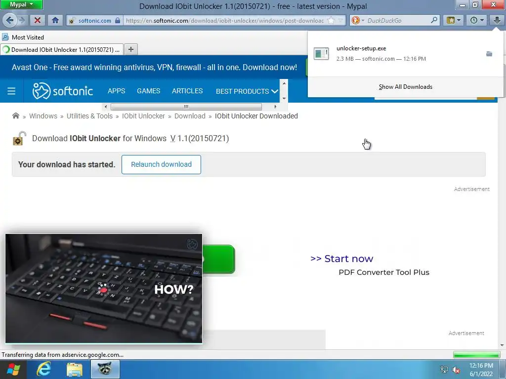Image resolution: width=506 pixels, height=379 pixels.
Task: Click the green page loading progress bar
Action: (x=476, y=354)
